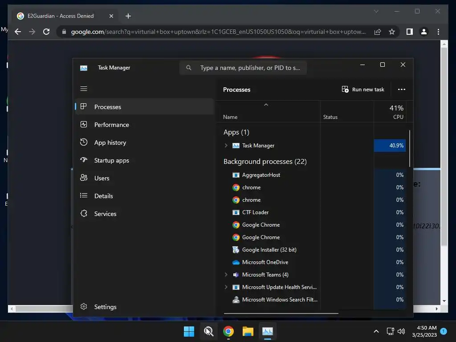Expand Microsoft Update Health Service group
Viewport: 456px width, 342px height.
click(226, 287)
